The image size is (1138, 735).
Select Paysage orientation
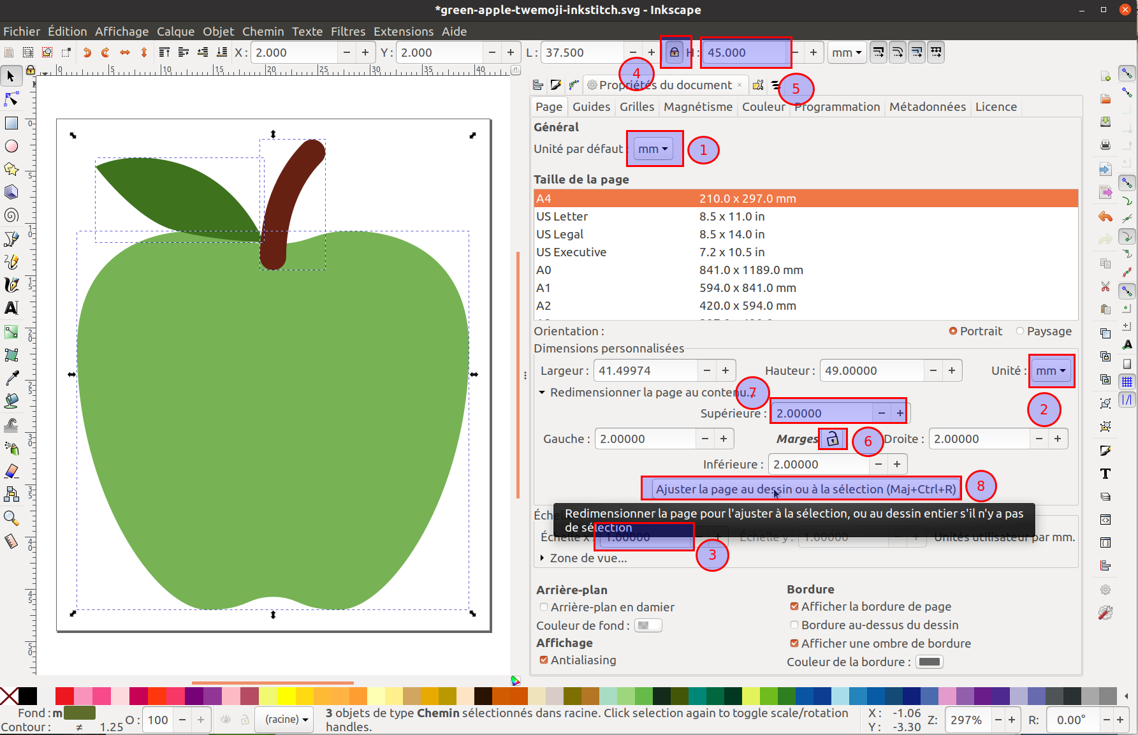pyautogui.click(x=1043, y=331)
